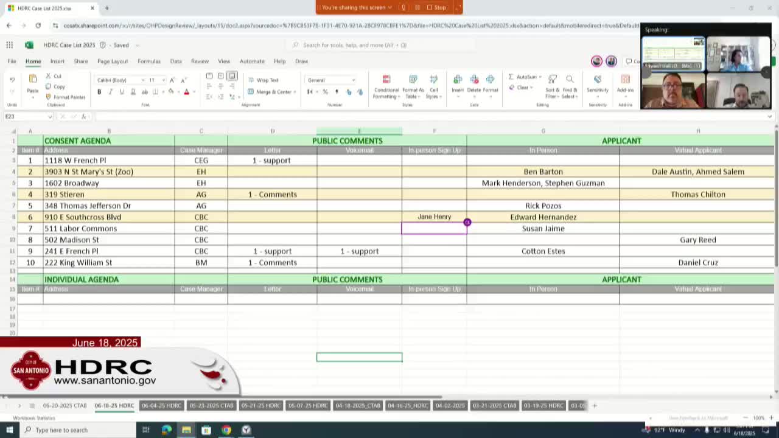Apply percent style to number
The width and height of the screenshot is (779, 438).
[x=325, y=92]
